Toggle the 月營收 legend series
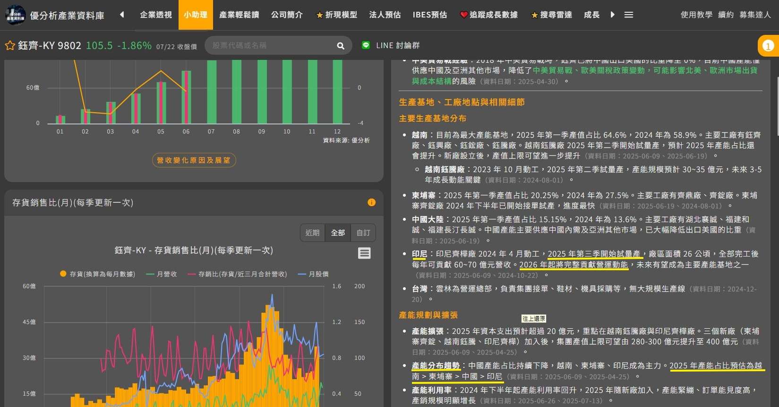 162,274
